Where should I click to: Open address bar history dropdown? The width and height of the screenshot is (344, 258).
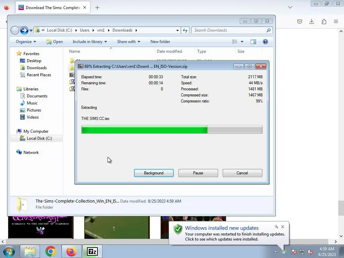[177, 30]
